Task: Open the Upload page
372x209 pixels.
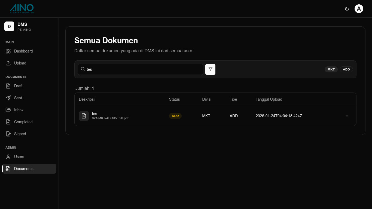Action: [20, 63]
